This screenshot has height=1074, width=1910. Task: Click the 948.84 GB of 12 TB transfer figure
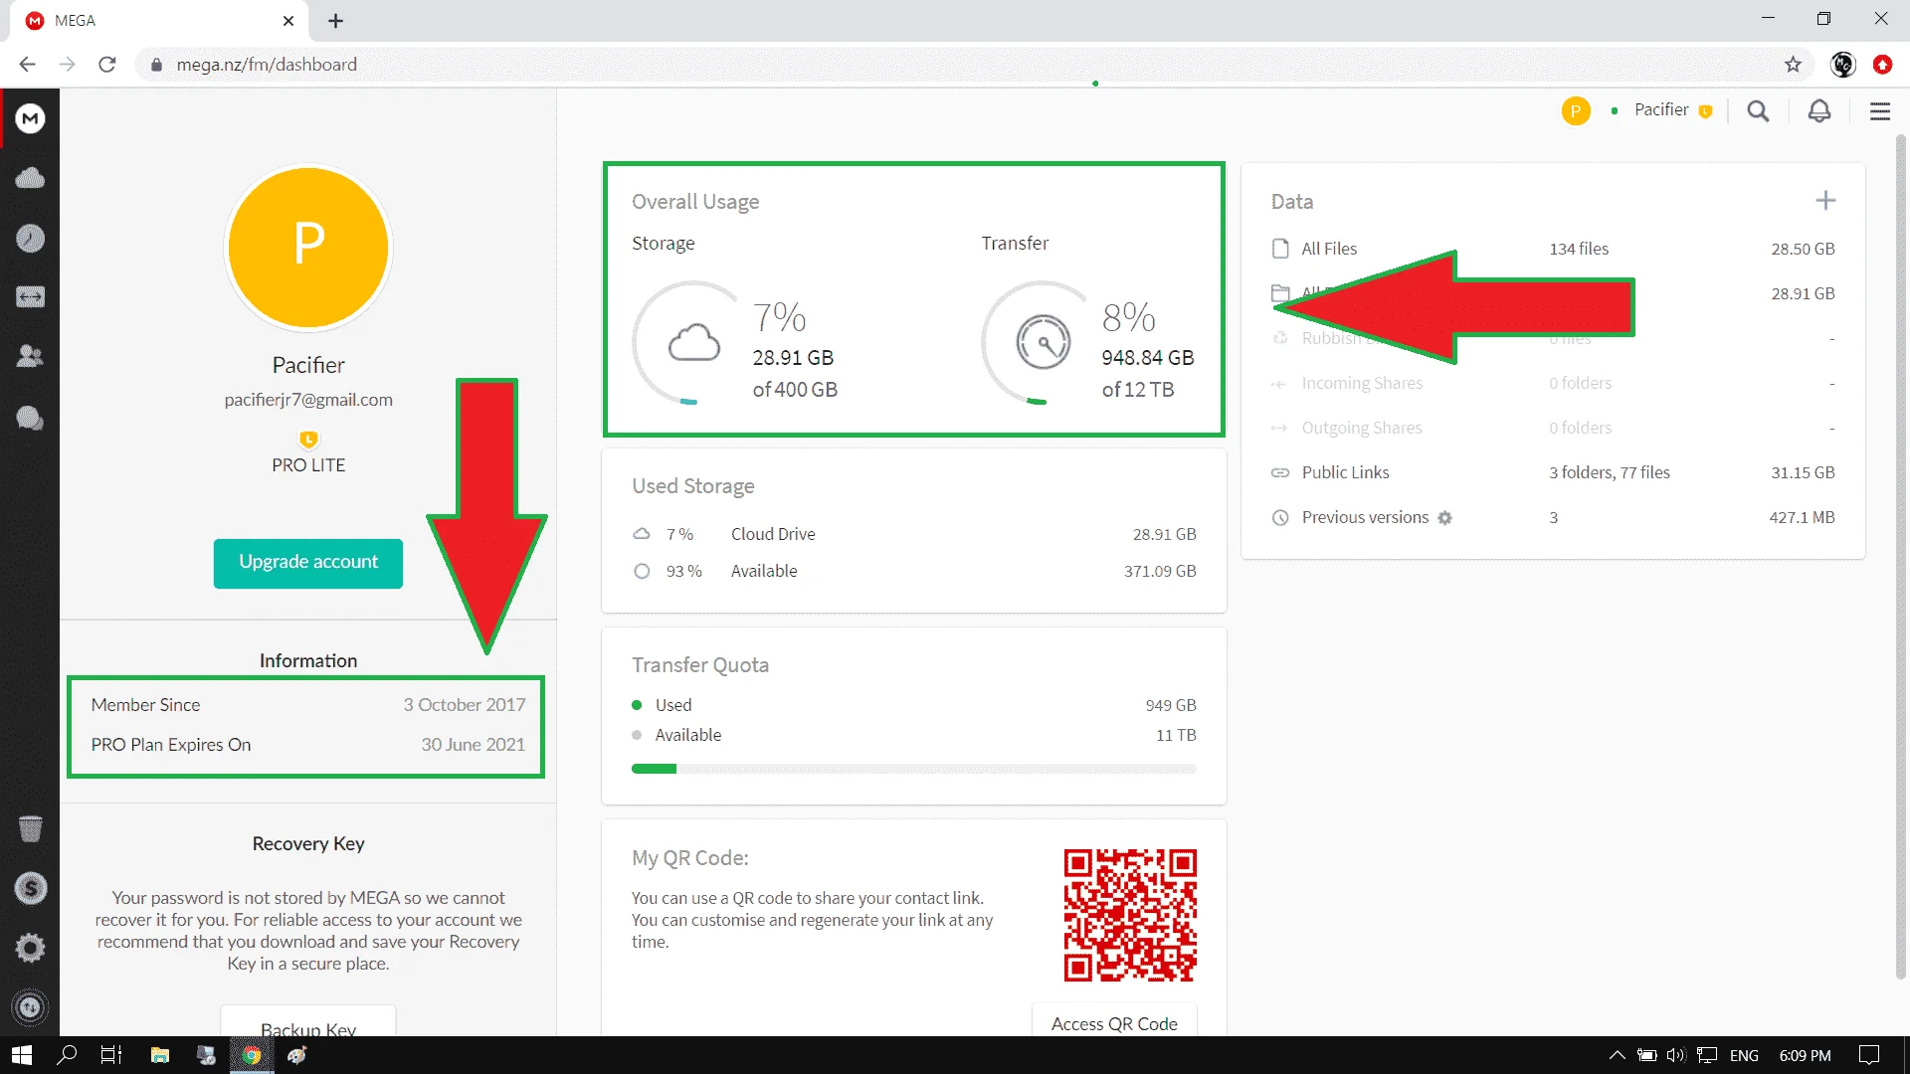click(1148, 373)
